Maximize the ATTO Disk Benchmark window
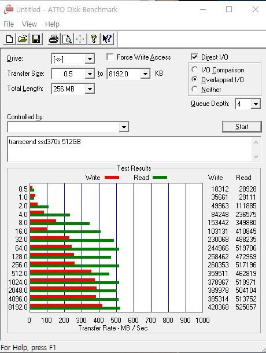The height and width of the screenshot is (353, 266). (229, 9)
